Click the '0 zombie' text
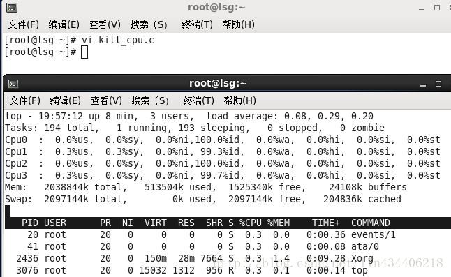Viewport: 451px width, 277px height. pos(362,128)
